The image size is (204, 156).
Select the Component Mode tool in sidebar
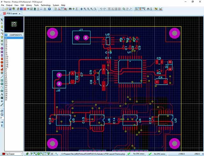[2, 23]
